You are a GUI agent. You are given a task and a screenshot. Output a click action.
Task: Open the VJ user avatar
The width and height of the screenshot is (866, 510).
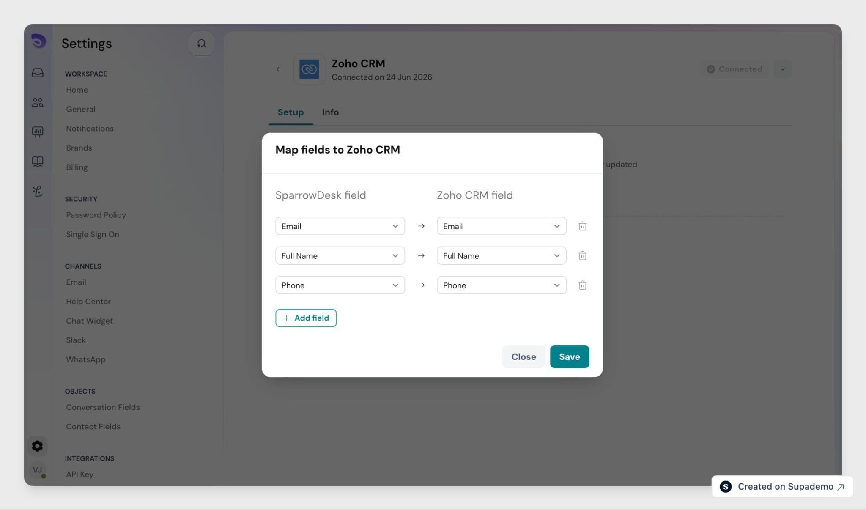pos(37,470)
